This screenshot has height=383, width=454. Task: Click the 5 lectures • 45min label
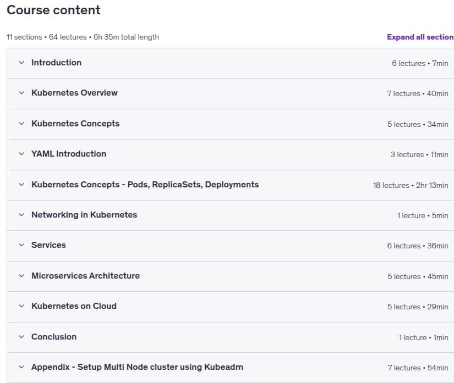[418, 276]
